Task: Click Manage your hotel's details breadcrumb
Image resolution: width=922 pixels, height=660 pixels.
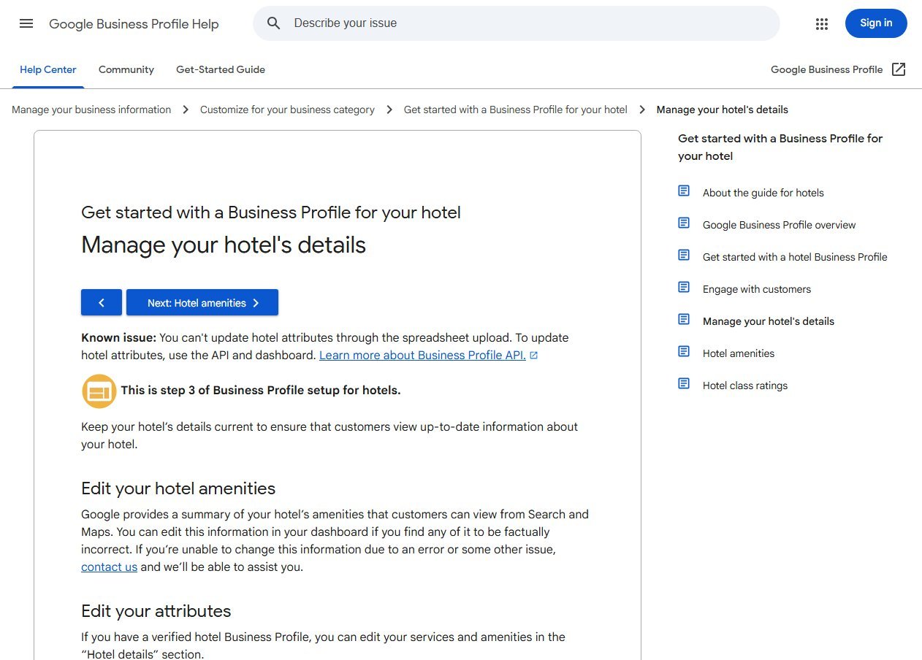Action: pyautogui.click(x=723, y=110)
